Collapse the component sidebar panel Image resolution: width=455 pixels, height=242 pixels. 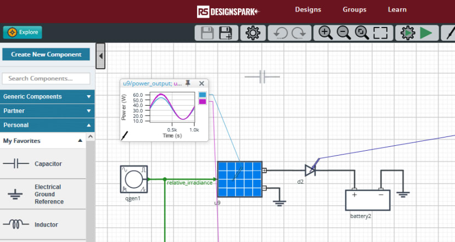click(x=100, y=56)
